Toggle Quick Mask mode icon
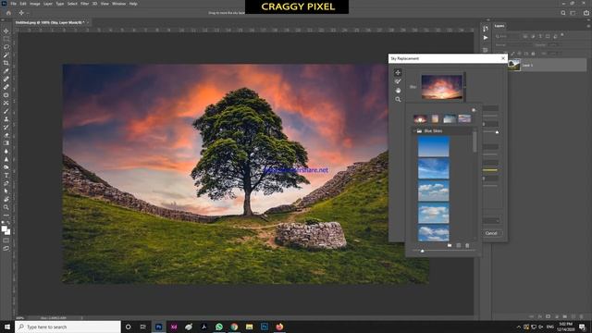The width and height of the screenshot is (592, 333). 6,240
